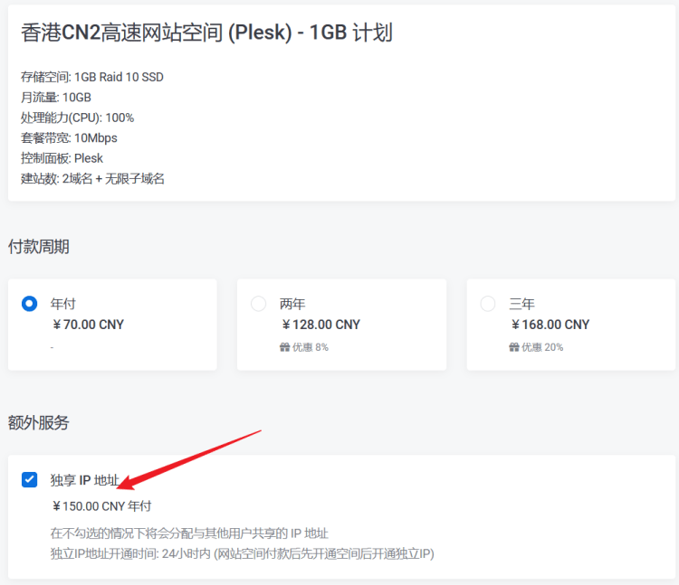Click the 额外服务 section heading
The image size is (679, 585).
click(39, 422)
